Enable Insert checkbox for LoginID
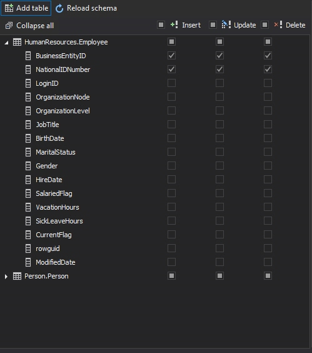This screenshot has height=353, width=312. tap(172, 83)
